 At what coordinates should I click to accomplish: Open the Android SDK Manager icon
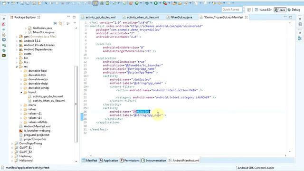(102, 3)
